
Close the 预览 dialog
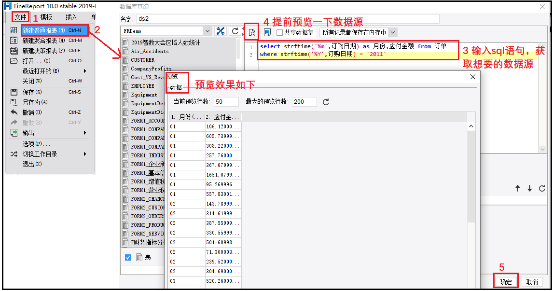pyautogui.click(x=473, y=77)
